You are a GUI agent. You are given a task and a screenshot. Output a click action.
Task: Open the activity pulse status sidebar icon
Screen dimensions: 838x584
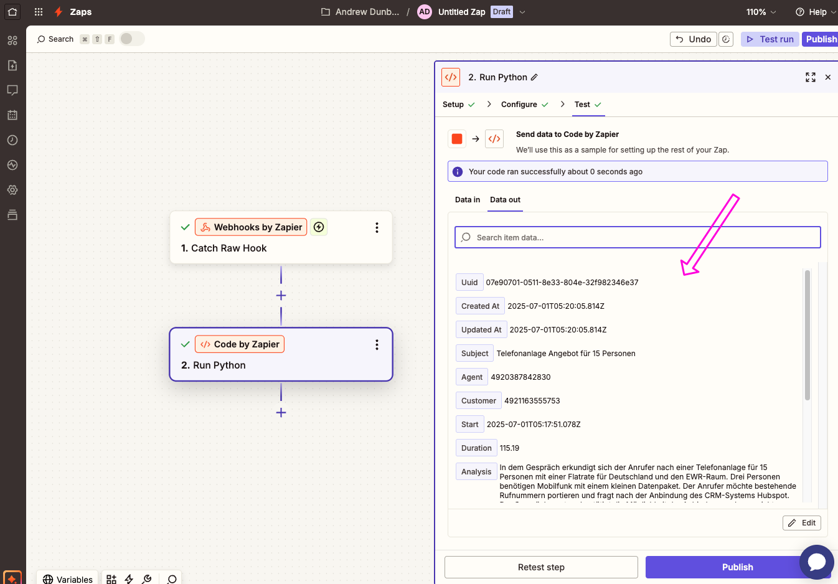(x=12, y=165)
